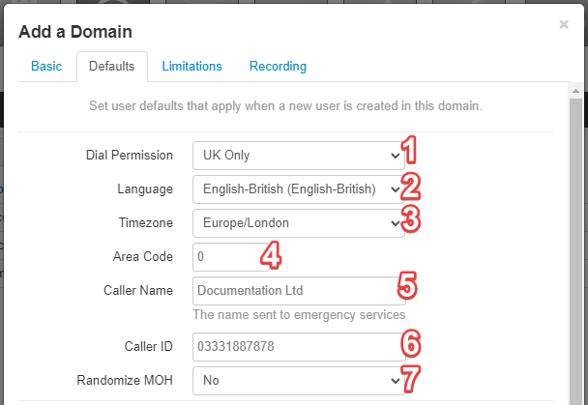Close the Add a Domain dialog
This screenshot has width=588, height=405.
[564, 25]
